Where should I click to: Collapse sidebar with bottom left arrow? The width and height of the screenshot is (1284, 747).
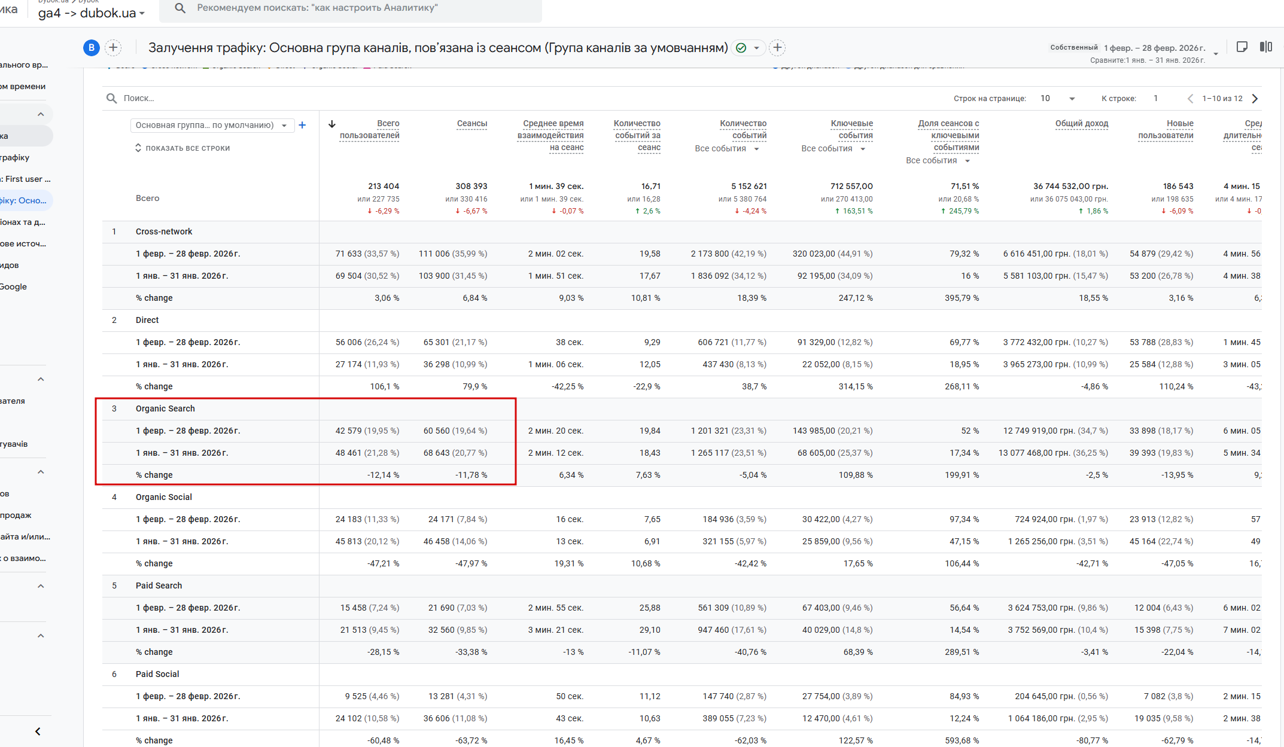click(x=38, y=731)
